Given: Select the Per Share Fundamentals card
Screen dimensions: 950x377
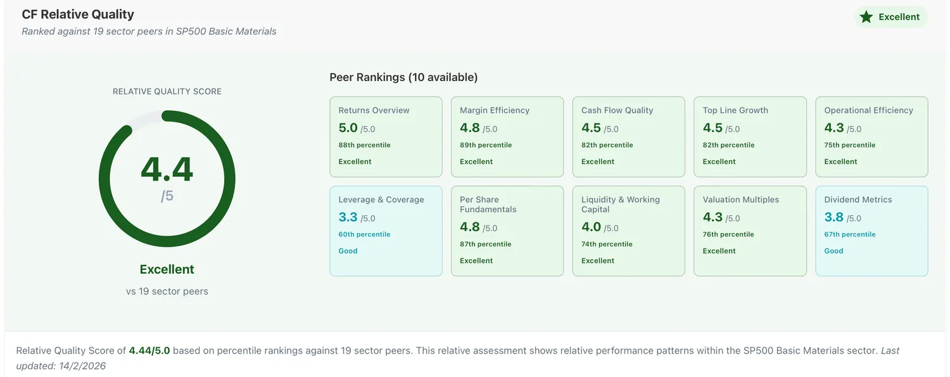Looking at the screenshot, I should click(507, 231).
